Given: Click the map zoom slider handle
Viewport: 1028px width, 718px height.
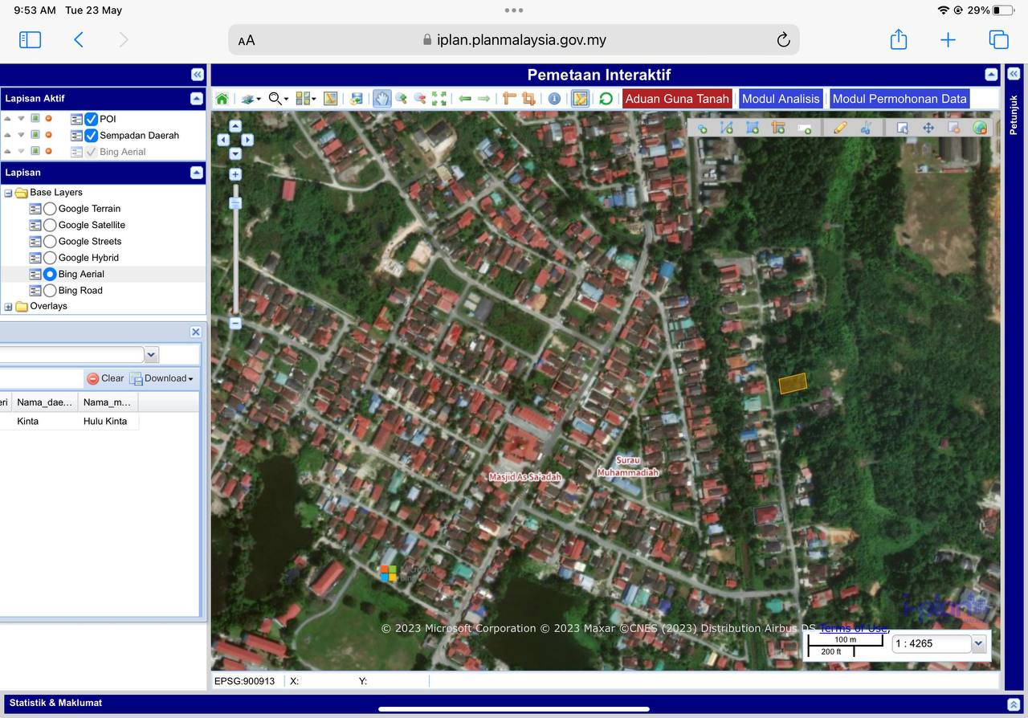Looking at the screenshot, I should coord(235,203).
